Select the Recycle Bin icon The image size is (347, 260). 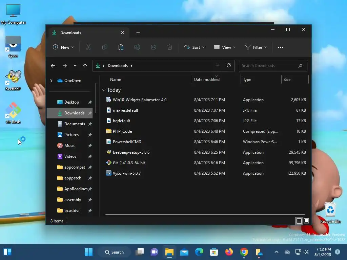pos(330,213)
